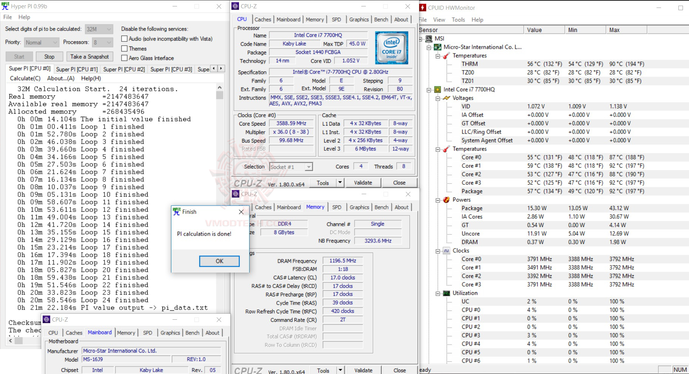Open the Caches tab in the top CPU-Z window
The height and width of the screenshot is (374, 689).
tap(263, 20)
